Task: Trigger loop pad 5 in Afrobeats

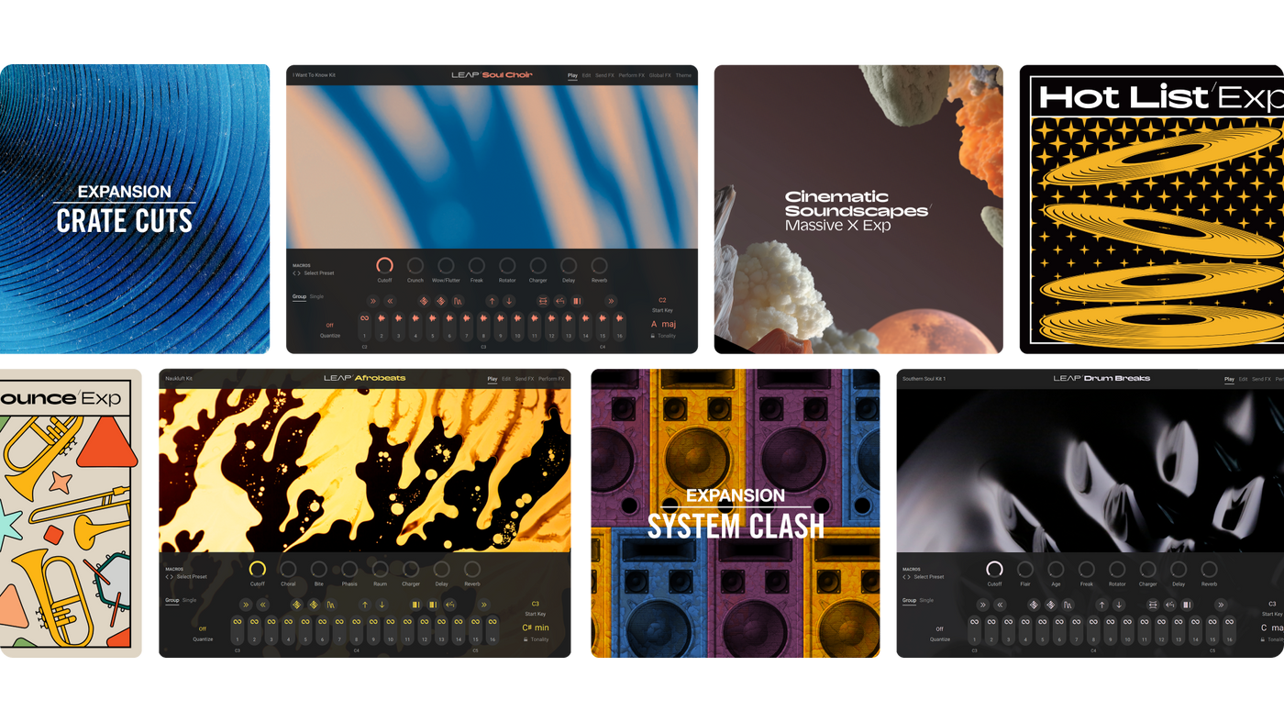Action: pos(305,630)
